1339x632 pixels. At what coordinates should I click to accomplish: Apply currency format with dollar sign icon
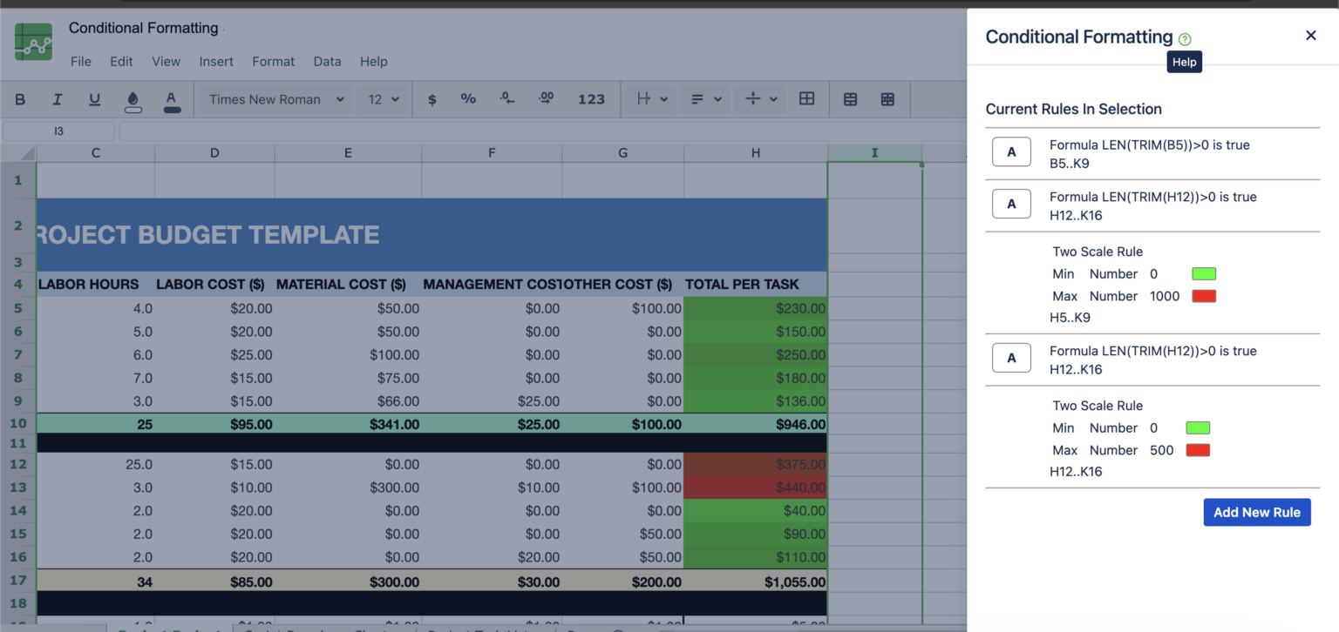click(x=432, y=98)
